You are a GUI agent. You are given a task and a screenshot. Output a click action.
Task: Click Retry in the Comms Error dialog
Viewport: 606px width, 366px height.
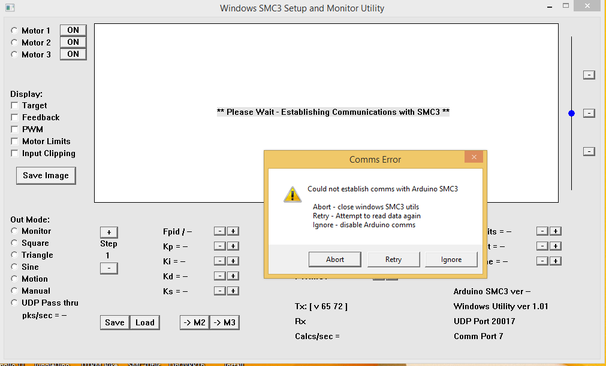(x=393, y=260)
